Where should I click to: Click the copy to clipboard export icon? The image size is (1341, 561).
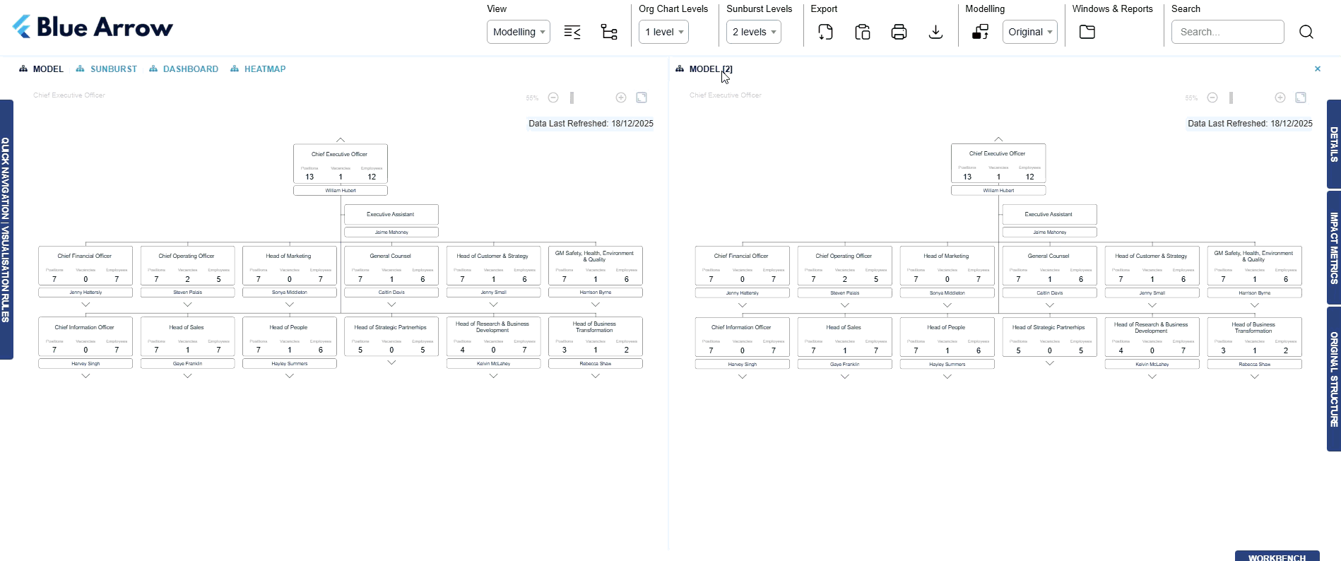[862, 32]
